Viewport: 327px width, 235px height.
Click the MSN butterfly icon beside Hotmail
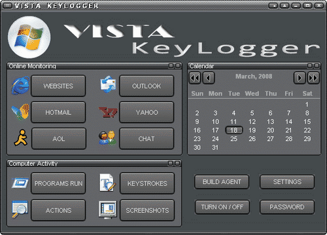20,112
